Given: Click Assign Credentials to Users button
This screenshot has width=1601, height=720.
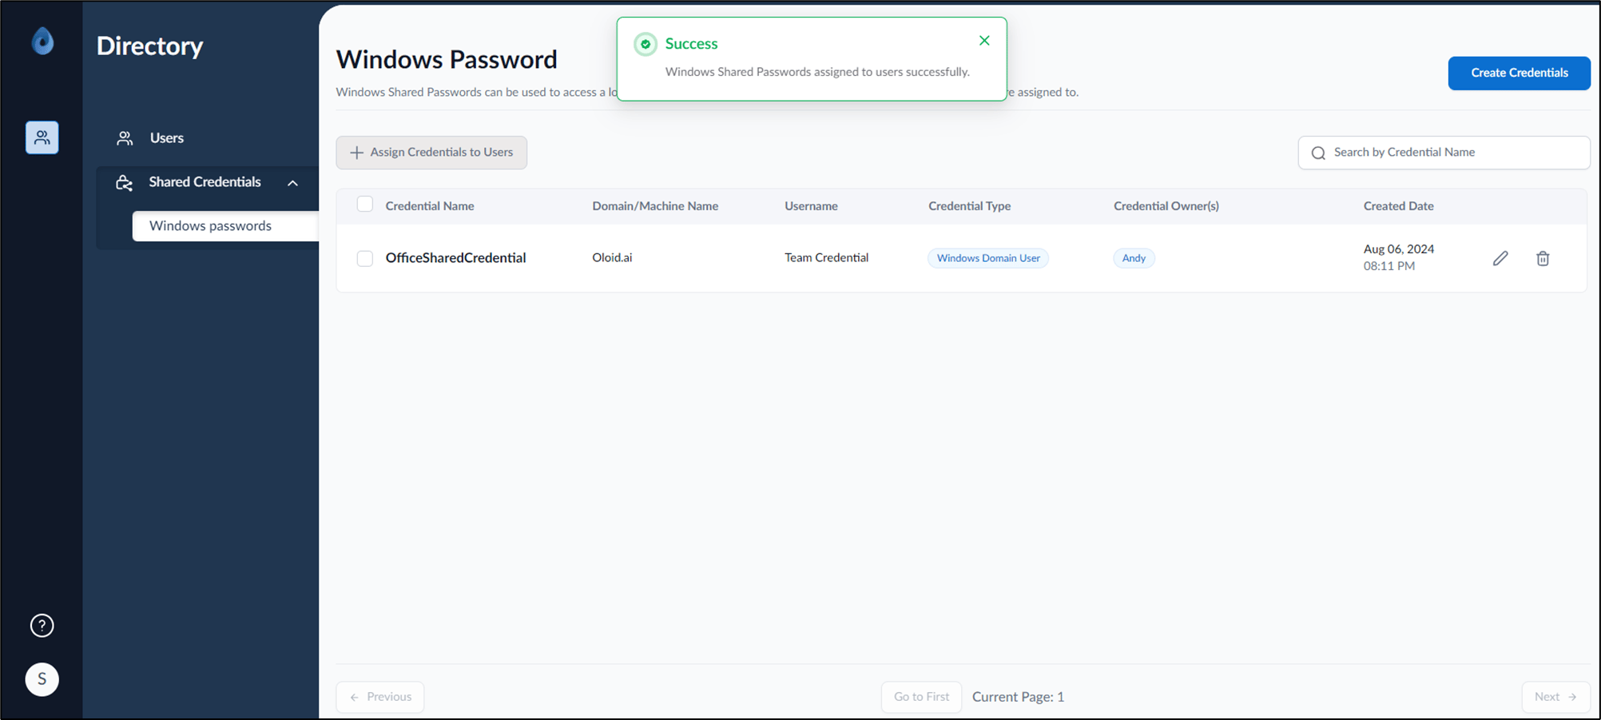Looking at the screenshot, I should (x=431, y=153).
